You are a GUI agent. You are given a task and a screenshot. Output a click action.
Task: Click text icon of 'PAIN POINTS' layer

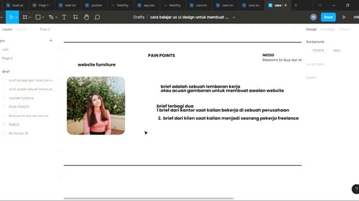click(4, 107)
